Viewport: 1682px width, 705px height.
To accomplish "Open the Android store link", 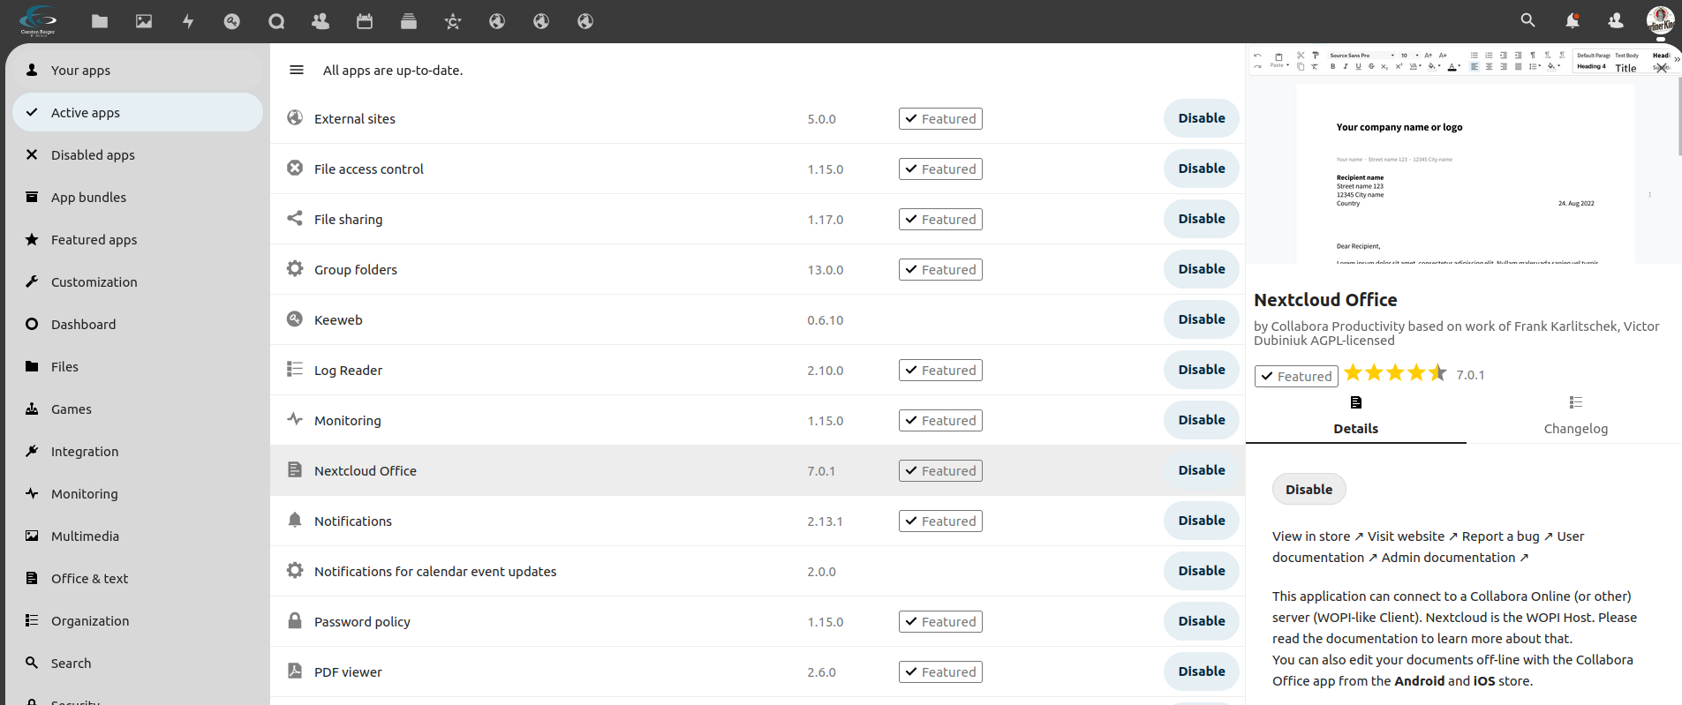I will [1419, 681].
